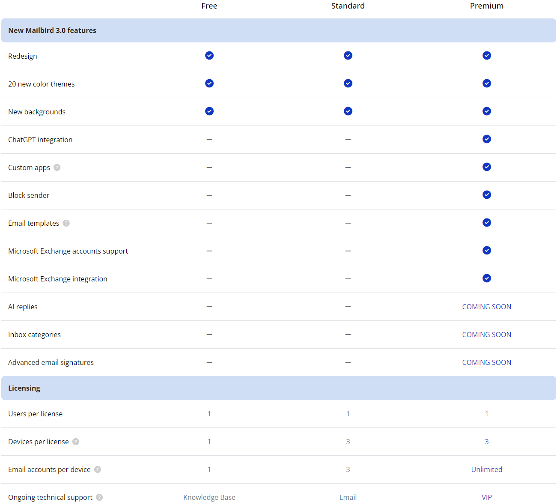Click Users per license label
The height and width of the screenshot is (502, 557).
tap(36, 414)
